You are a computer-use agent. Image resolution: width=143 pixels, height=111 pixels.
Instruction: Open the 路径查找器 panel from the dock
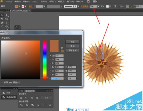(x=9, y=97)
